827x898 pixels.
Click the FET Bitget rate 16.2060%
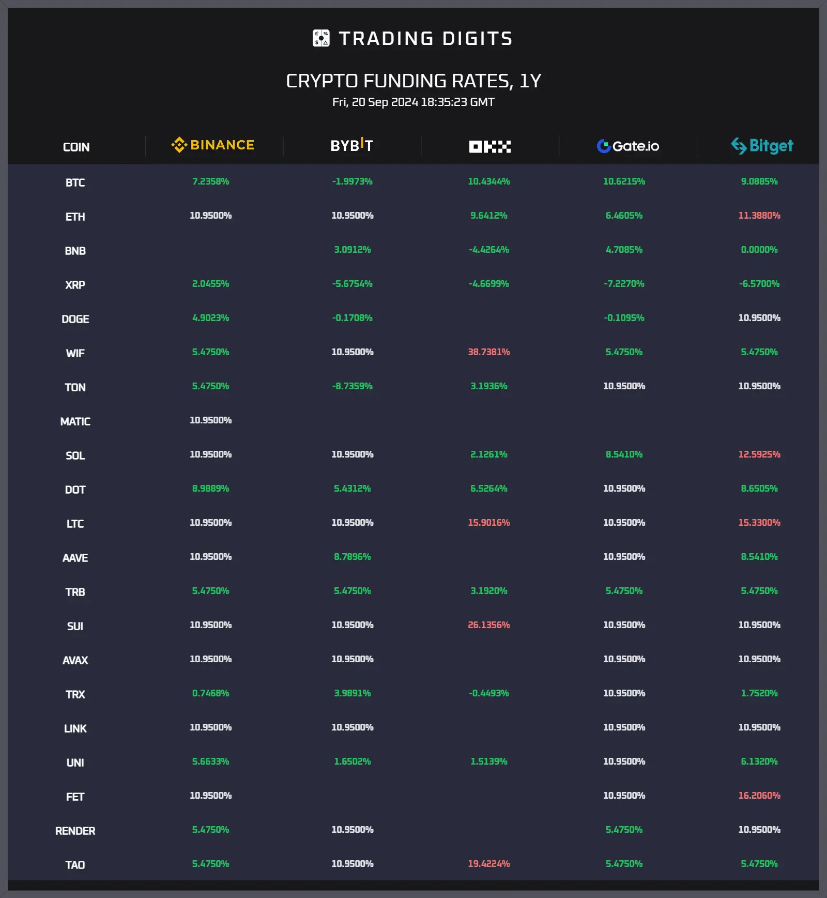pyautogui.click(x=759, y=796)
